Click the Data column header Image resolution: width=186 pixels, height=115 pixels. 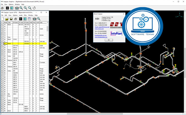coord(43,23)
